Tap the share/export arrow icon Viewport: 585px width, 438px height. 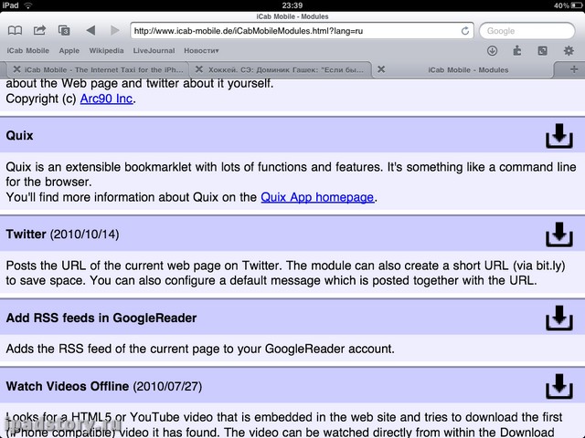coord(39,30)
